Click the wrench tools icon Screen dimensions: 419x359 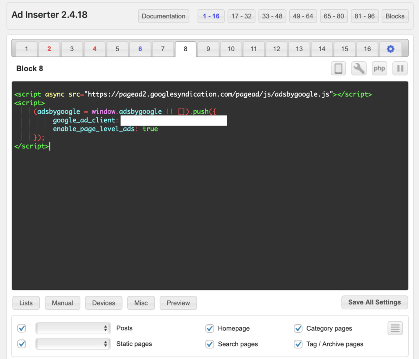(358, 68)
